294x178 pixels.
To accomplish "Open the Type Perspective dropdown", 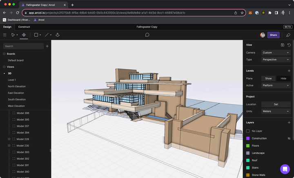I will [276, 59].
